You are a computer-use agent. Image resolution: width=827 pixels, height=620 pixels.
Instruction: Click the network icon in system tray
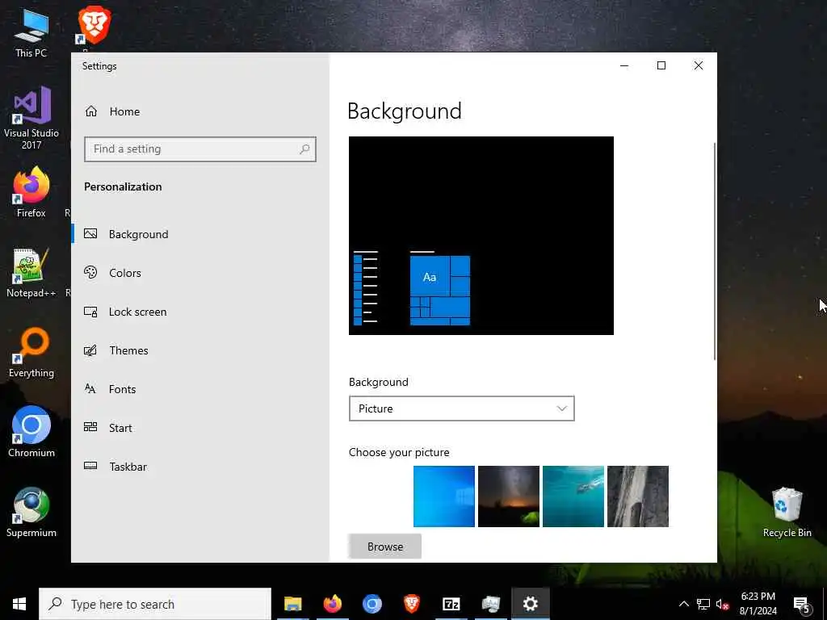pos(703,604)
